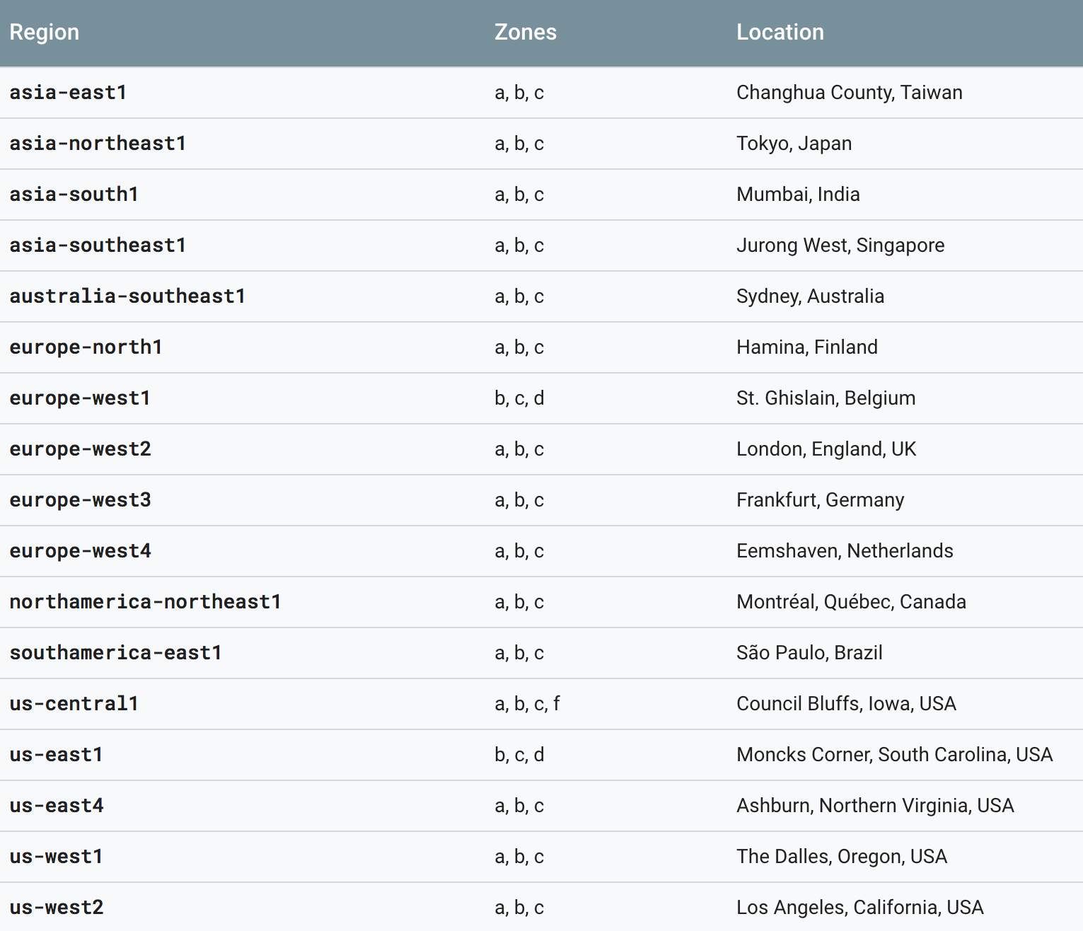Viewport: 1083px width, 931px height.
Task: Click zones 'a, b, c' in northamerica-northeast1 row
Action: (x=519, y=602)
